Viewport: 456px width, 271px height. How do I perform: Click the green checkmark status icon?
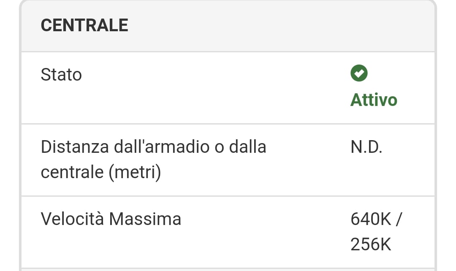point(359,73)
